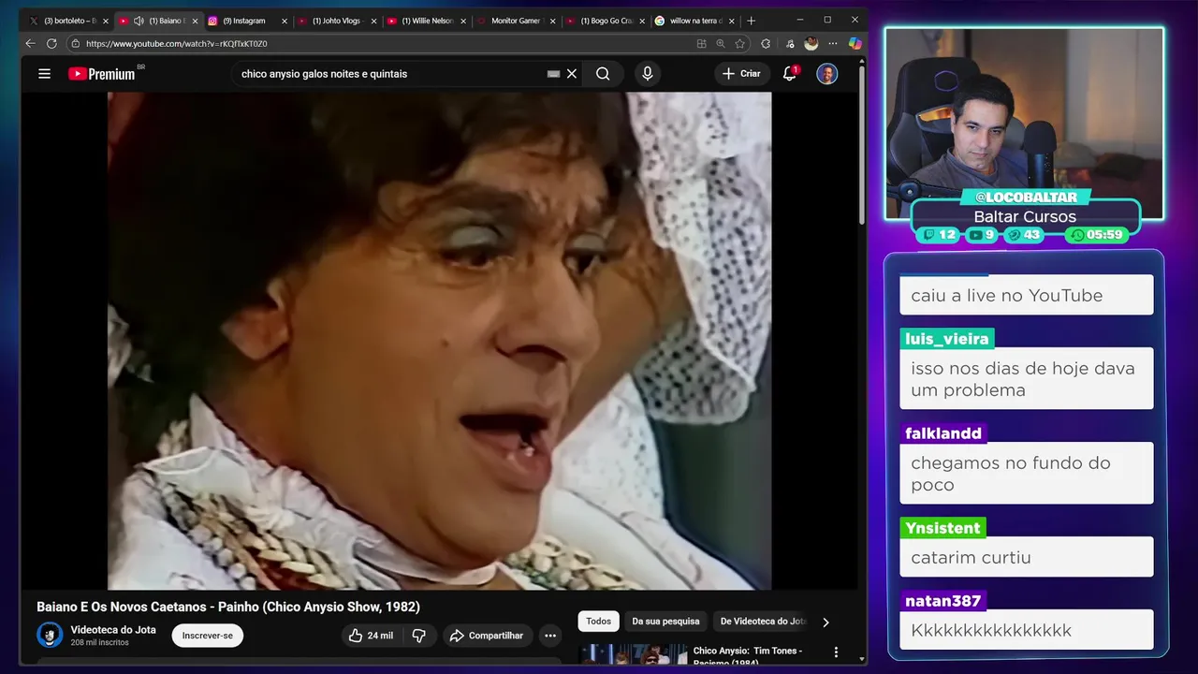1198x674 pixels.
Task: Mute the Baiano tab via speaker icon
Action: point(139,21)
